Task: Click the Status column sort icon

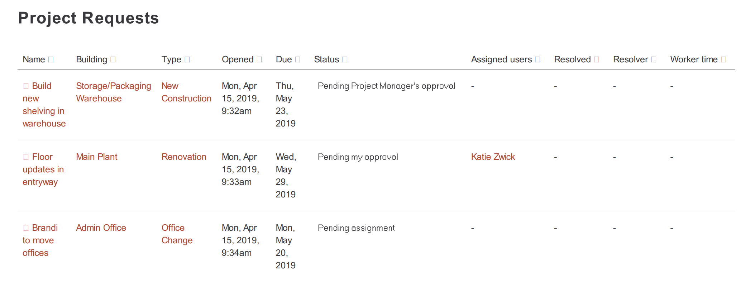Action: click(x=345, y=59)
